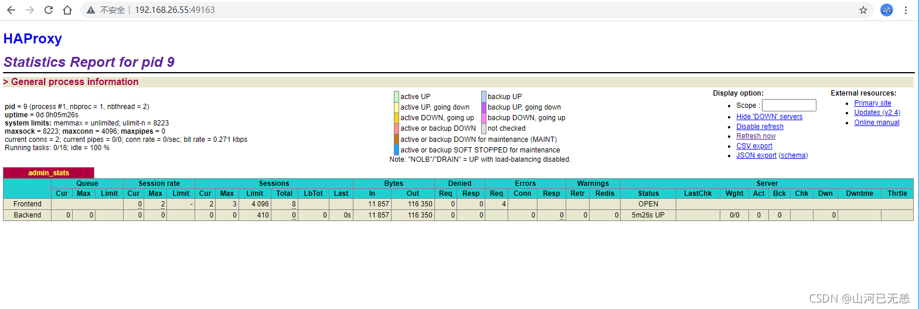Image resolution: width=919 pixels, height=309 pixels.
Task: Click the uptime = 0d 0h05m26s line
Action: pos(42,115)
